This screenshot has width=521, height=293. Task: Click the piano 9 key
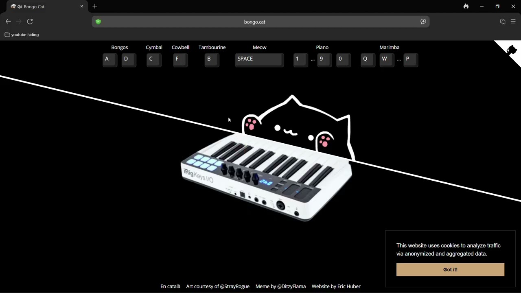(324, 59)
